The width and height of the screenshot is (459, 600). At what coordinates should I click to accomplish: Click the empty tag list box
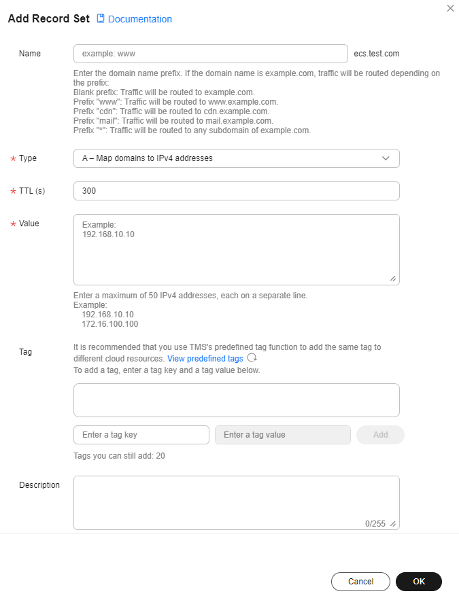click(x=237, y=400)
